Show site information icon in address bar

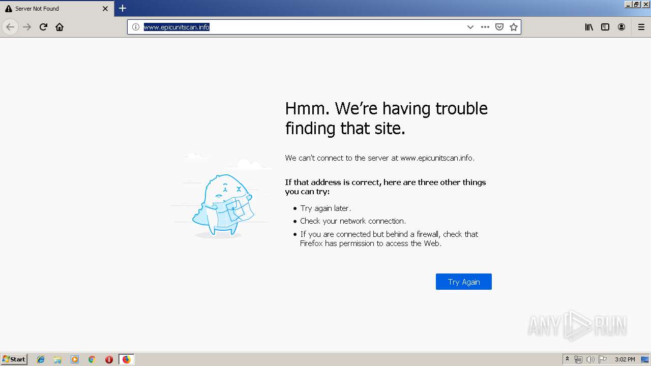click(136, 27)
